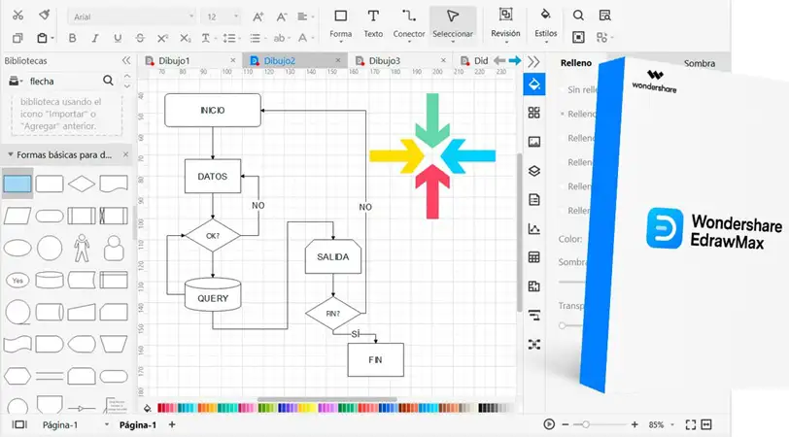The height and width of the screenshot is (437, 789).
Task: Open the Layers panel icon
Action: (x=533, y=171)
